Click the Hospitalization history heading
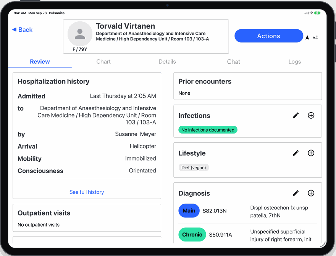 (x=53, y=81)
